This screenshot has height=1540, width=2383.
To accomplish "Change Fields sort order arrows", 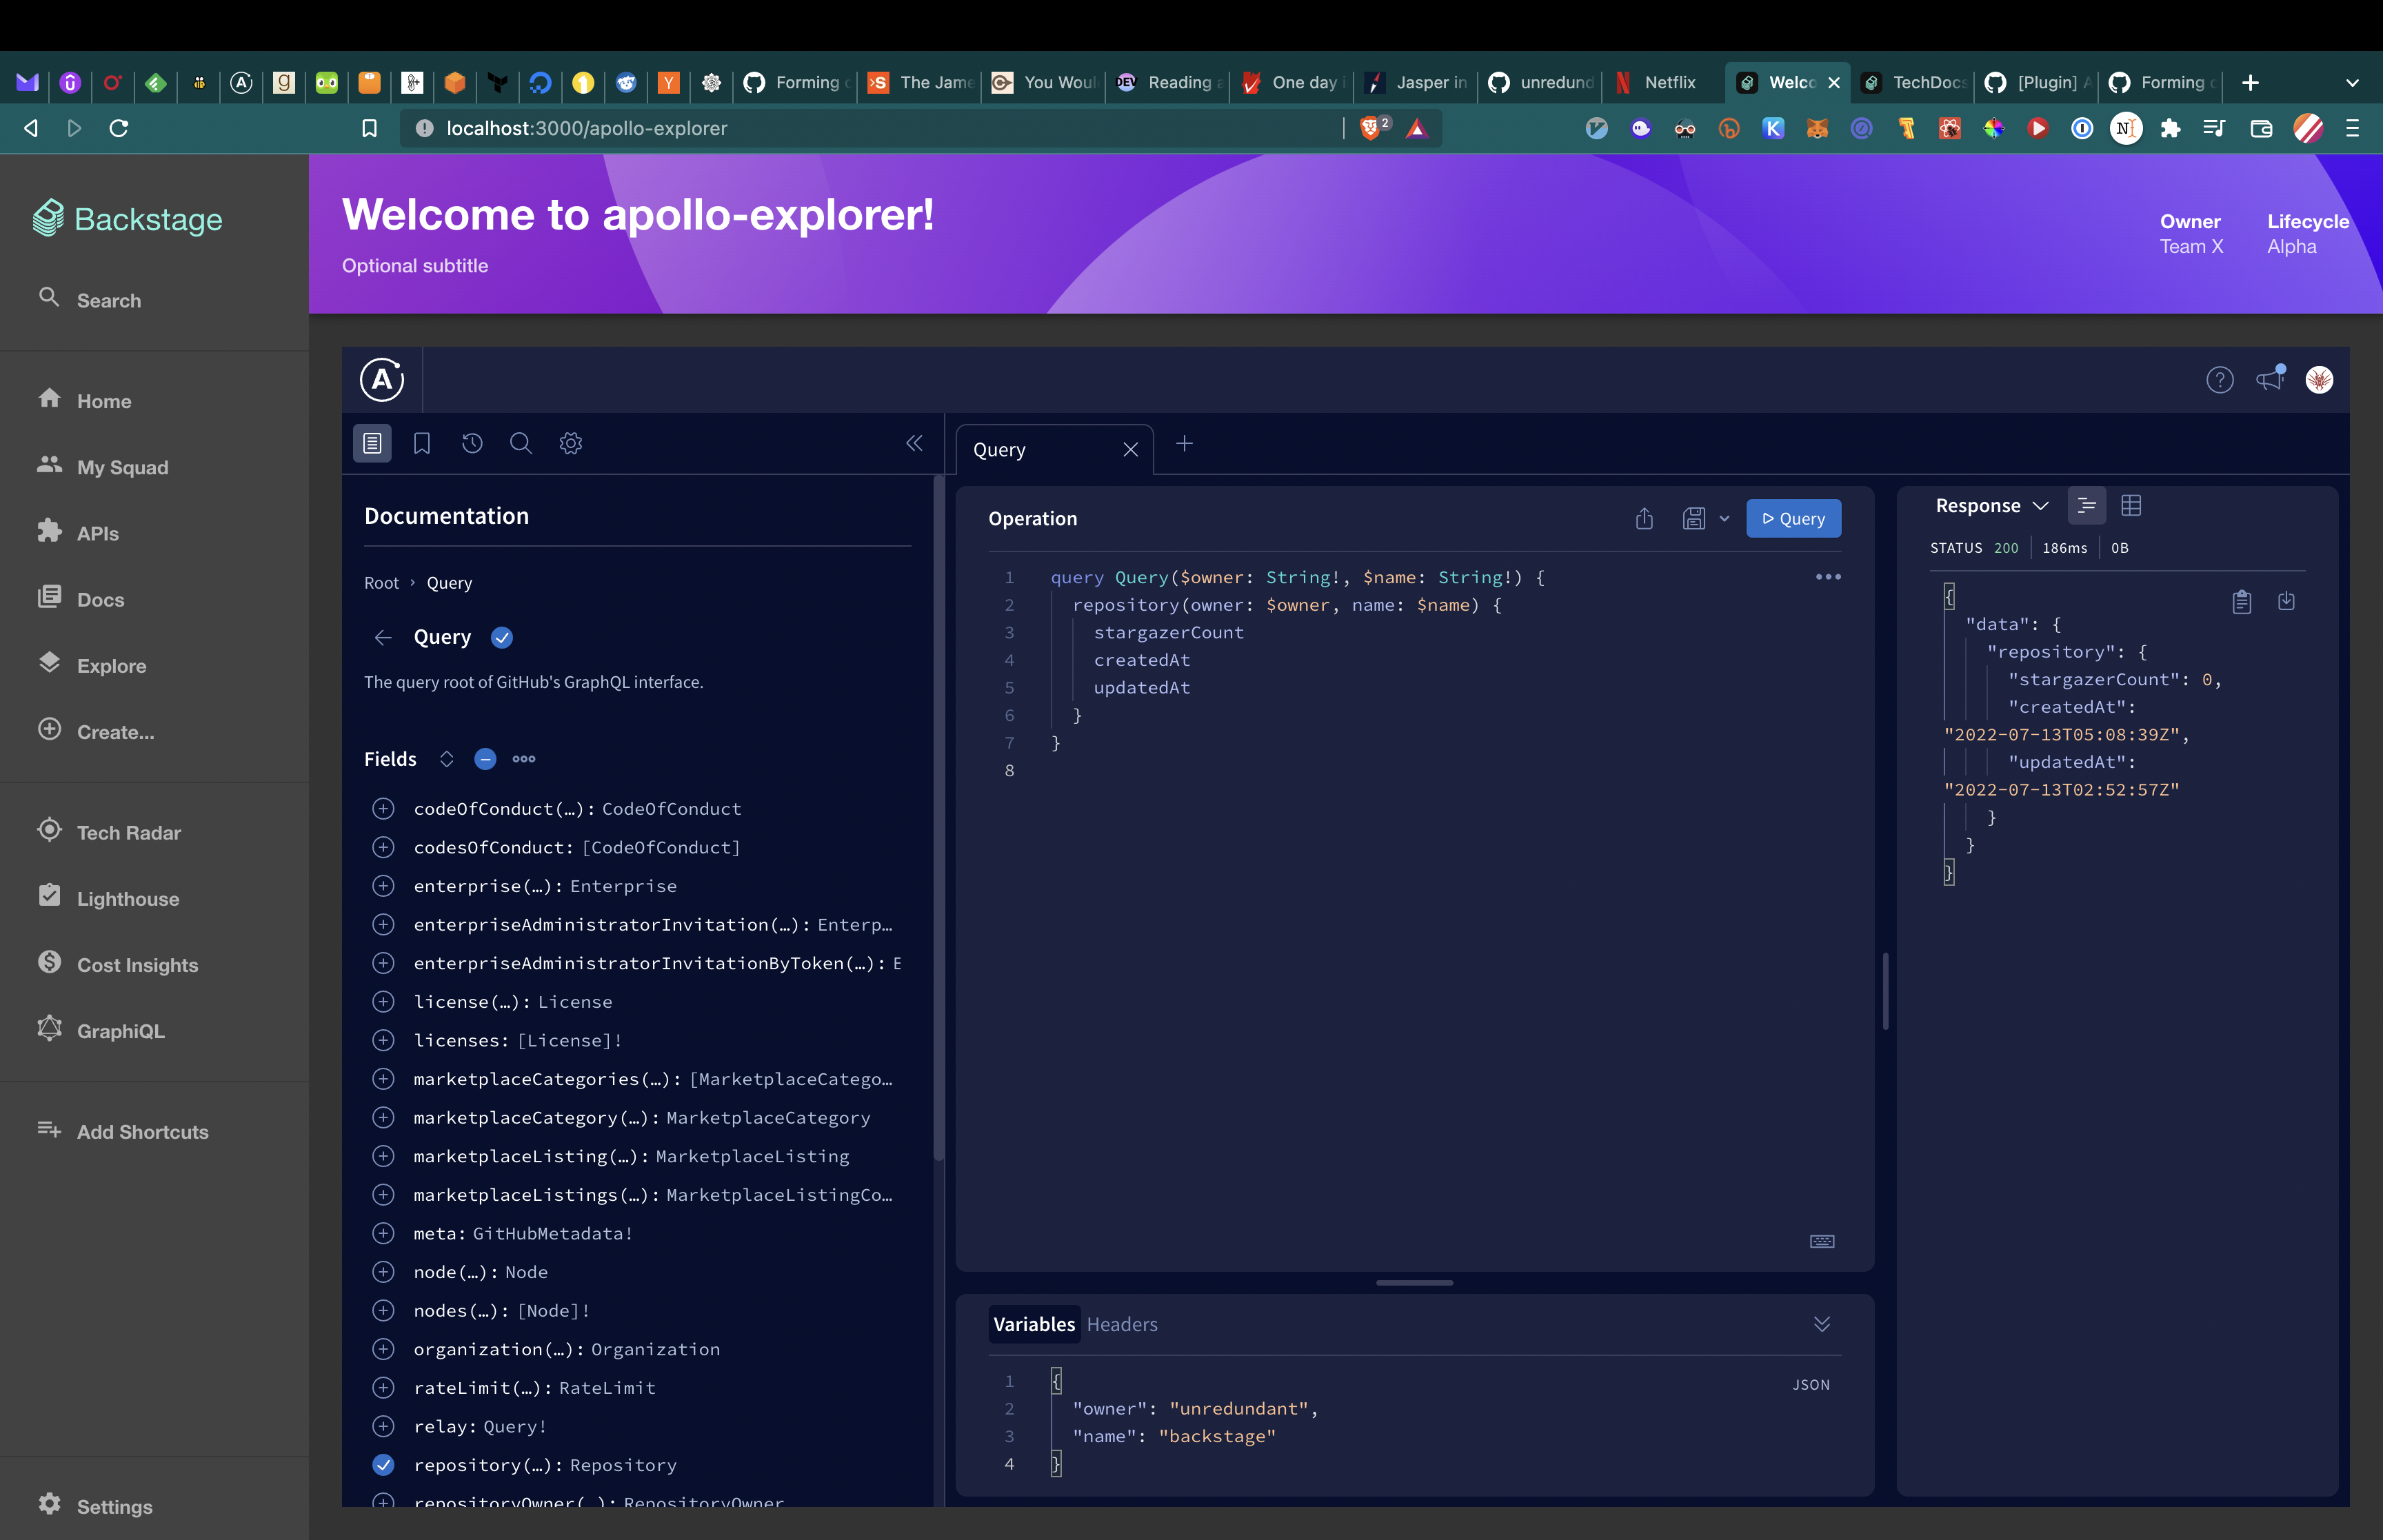I will click(x=446, y=759).
